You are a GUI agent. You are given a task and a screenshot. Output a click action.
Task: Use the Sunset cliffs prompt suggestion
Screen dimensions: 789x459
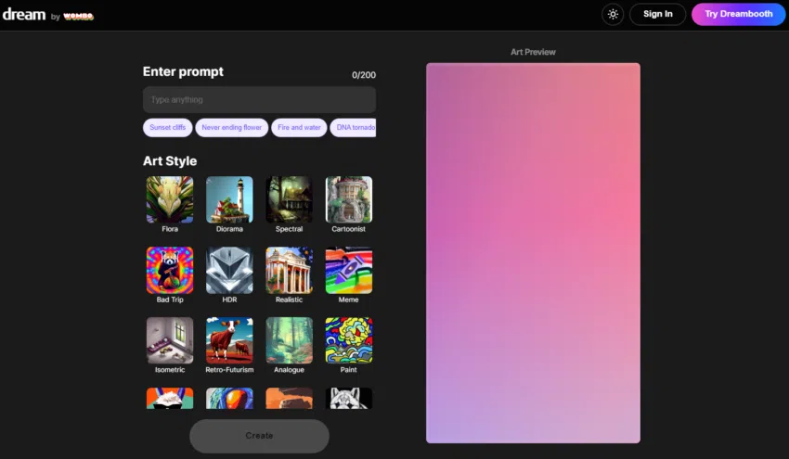click(167, 127)
